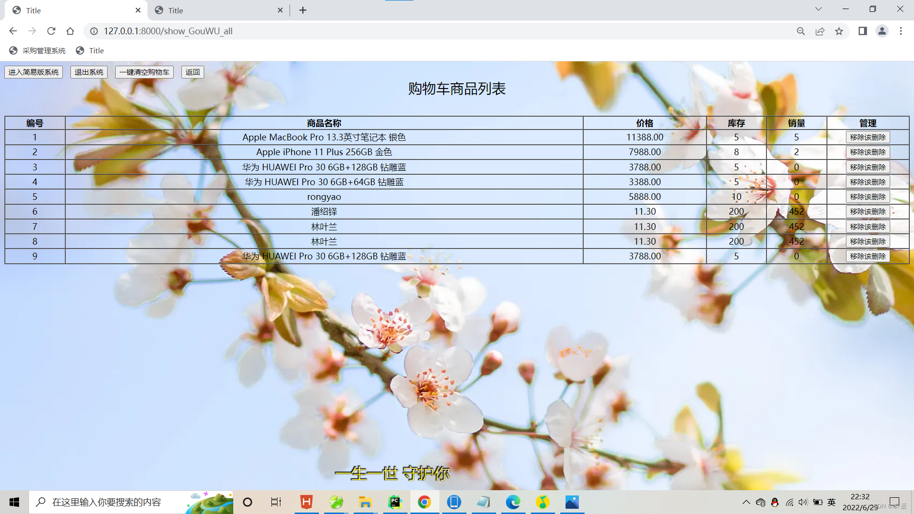Open Cortana circle icon on taskbar
This screenshot has width=914, height=514.
click(x=247, y=502)
